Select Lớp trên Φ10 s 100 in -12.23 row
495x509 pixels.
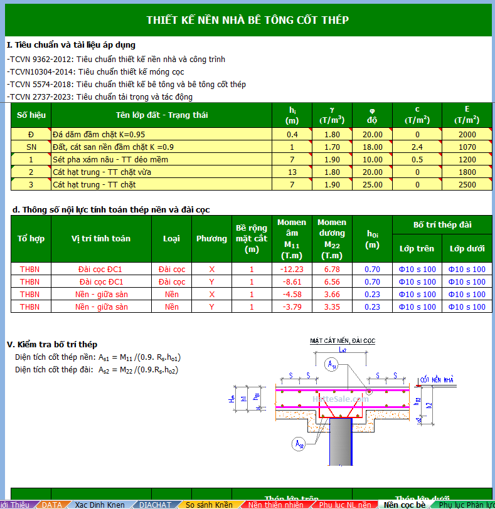(417, 270)
